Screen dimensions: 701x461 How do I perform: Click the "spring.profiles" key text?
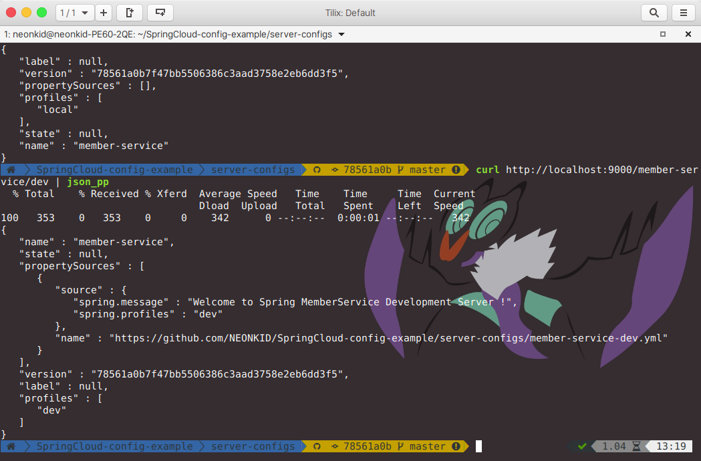click(124, 314)
